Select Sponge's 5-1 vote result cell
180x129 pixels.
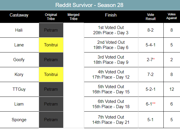click(151, 119)
